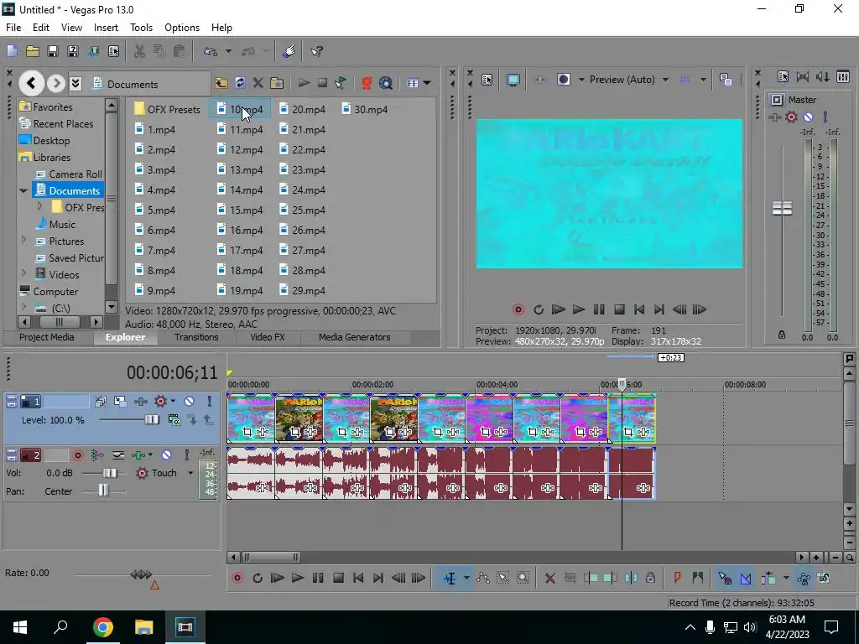Viewport: 859px width, 644px height.
Task: Insert a marker with the marker icon
Action: coord(677,578)
